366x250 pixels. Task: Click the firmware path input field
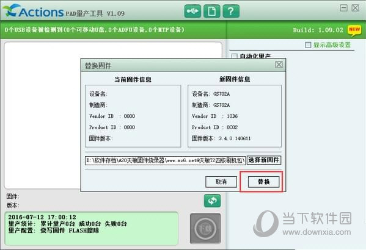pos(166,160)
